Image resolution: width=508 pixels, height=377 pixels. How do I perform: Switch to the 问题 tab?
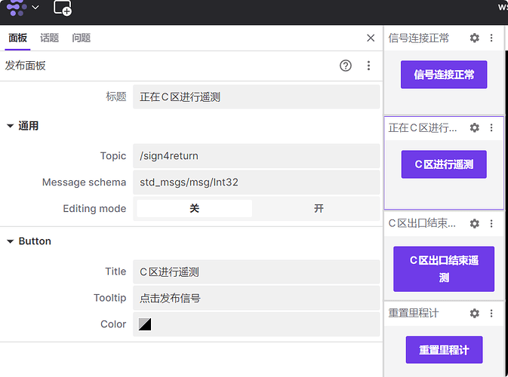tap(82, 38)
